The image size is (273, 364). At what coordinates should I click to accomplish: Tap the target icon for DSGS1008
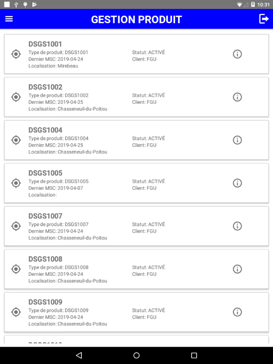tap(16, 269)
